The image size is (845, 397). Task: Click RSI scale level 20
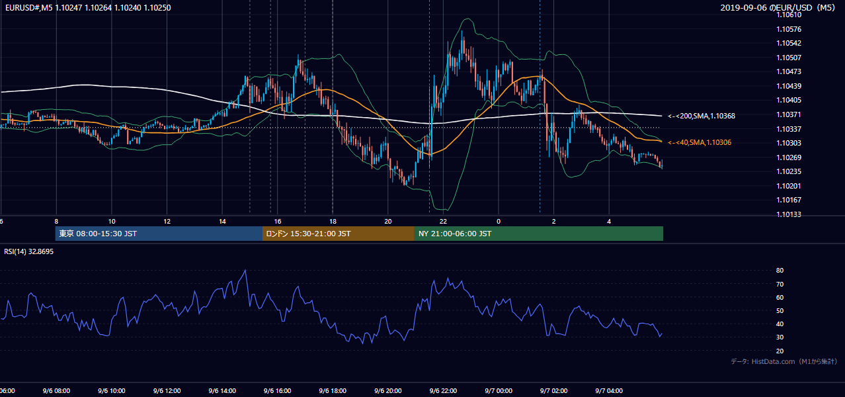780,351
